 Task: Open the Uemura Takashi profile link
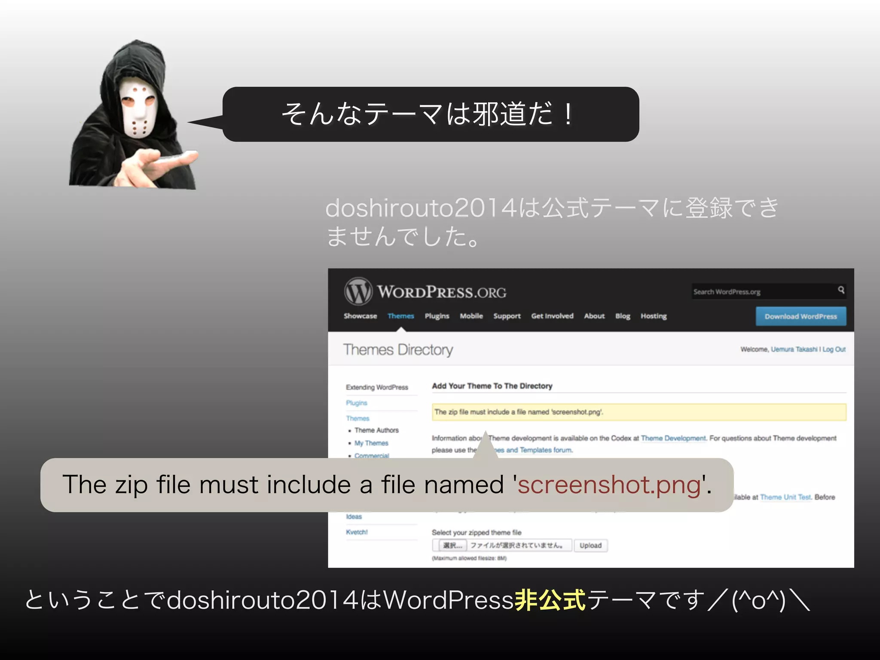pyautogui.click(x=794, y=349)
